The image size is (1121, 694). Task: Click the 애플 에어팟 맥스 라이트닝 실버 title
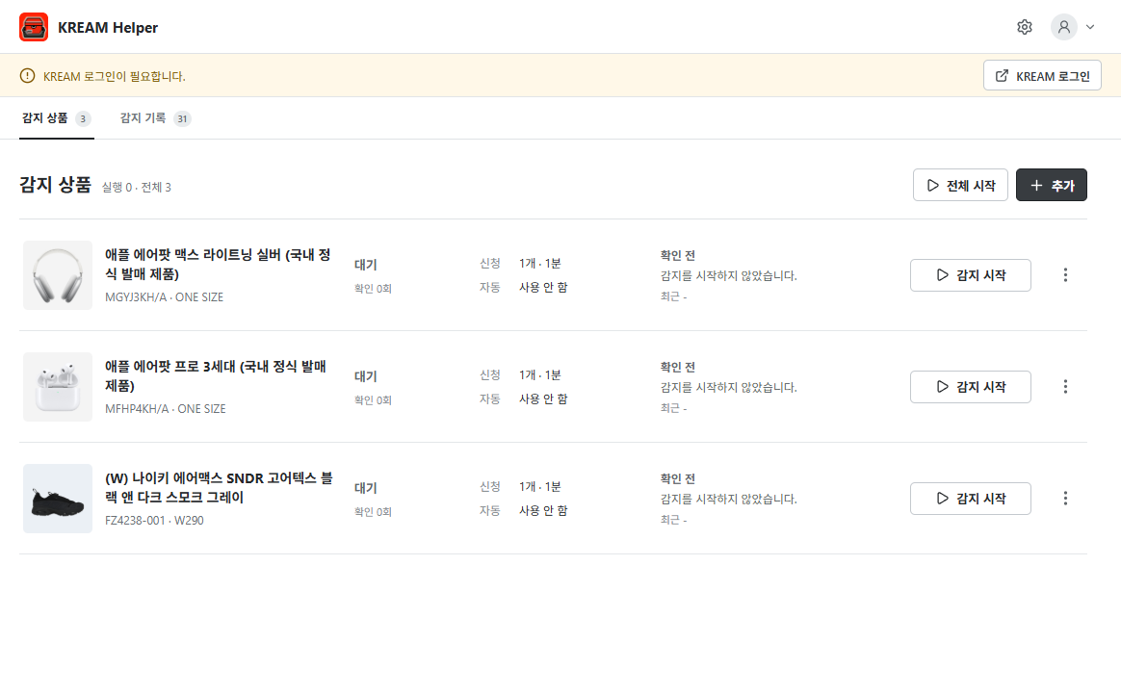point(218,265)
